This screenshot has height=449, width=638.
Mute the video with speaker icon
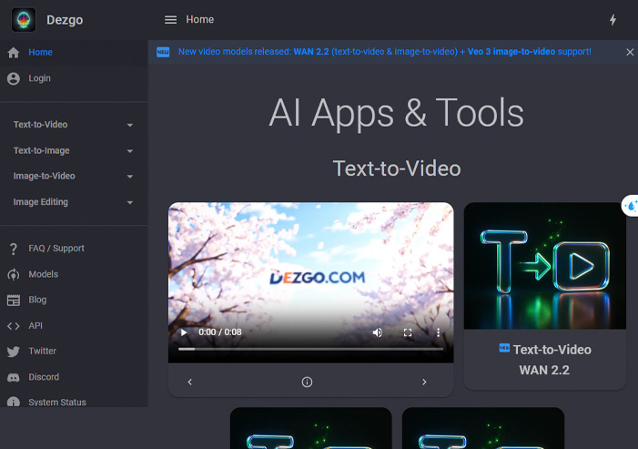tap(377, 332)
